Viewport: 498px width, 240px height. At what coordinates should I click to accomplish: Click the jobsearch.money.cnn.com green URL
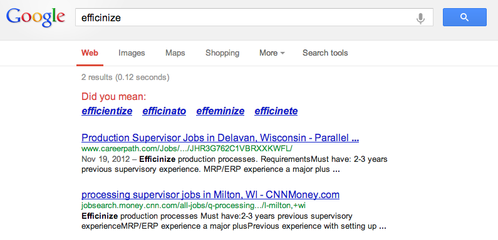(194, 206)
